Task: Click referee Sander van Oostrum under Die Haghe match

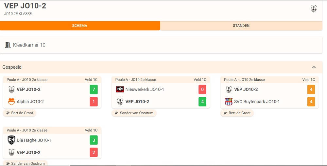Action: pos(28,163)
